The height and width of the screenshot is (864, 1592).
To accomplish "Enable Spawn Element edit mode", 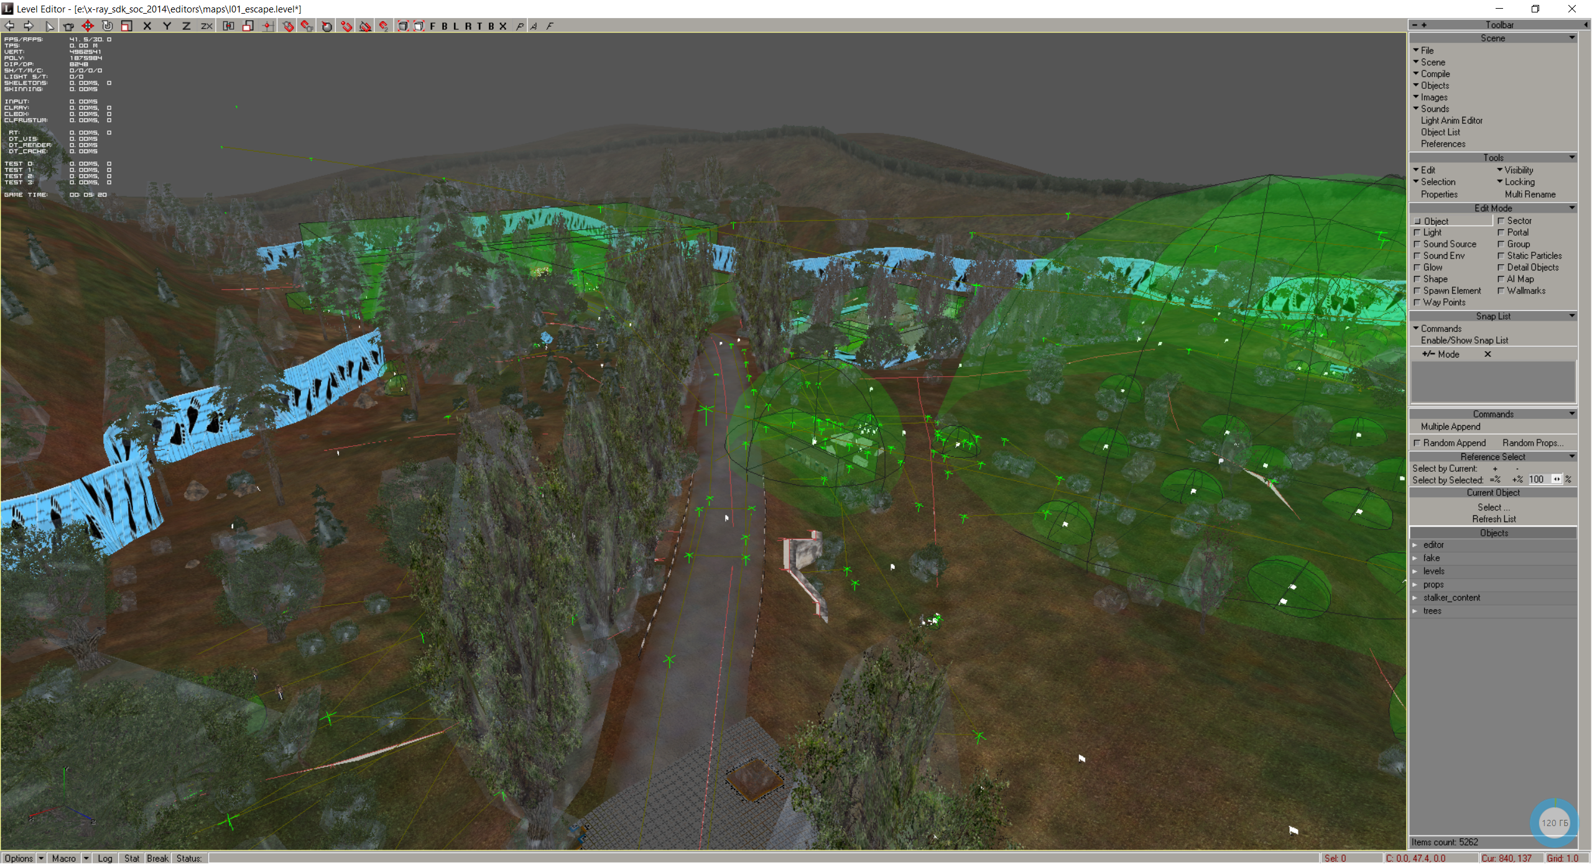I will coord(1451,291).
